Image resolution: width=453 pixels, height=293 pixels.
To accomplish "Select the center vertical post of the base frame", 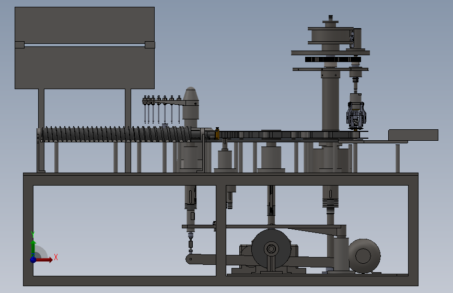I will [221, 230].
